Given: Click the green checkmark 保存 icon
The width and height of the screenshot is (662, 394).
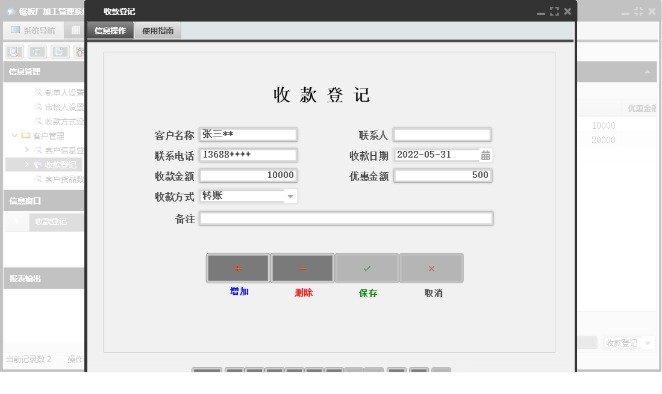Looking at the screenshot, I should pos(367,268).
